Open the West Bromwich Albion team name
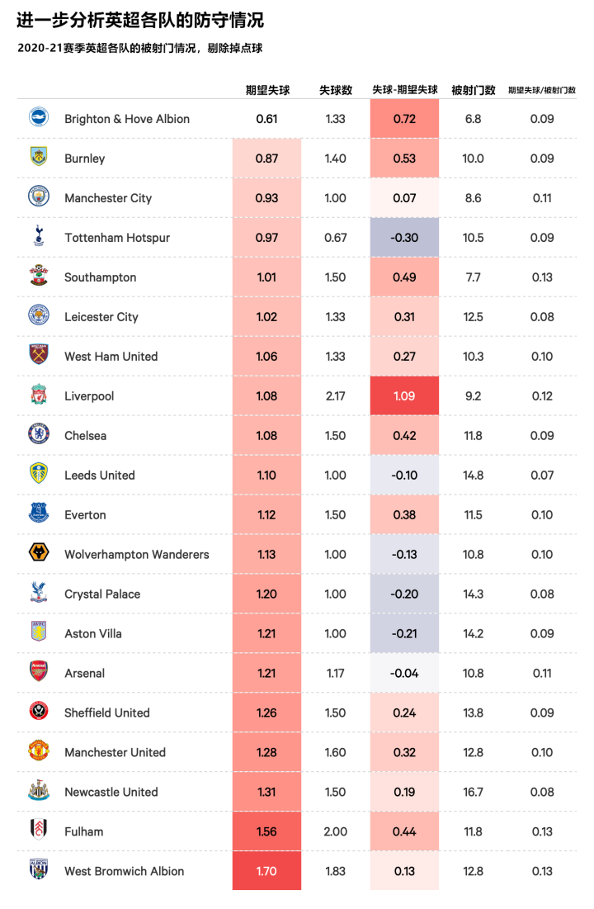The image size is (594, 909). [124, 871]
